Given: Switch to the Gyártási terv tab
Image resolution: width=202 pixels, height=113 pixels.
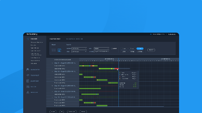Looking at the screenshot, I should [54, 39].
